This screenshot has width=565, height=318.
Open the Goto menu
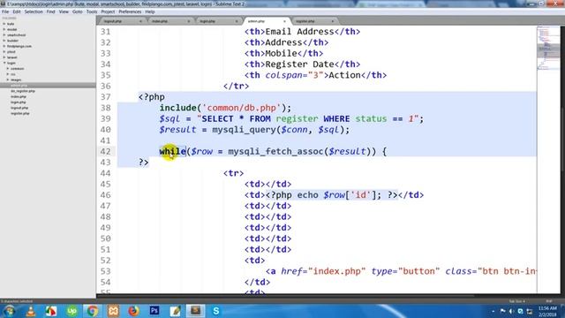tap(78, 11)
